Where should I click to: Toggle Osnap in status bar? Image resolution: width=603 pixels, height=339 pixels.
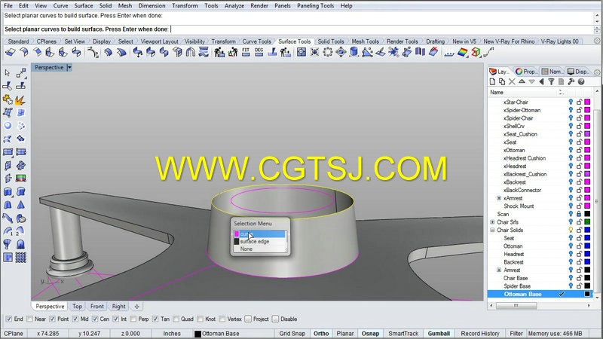tap(370, 334)
